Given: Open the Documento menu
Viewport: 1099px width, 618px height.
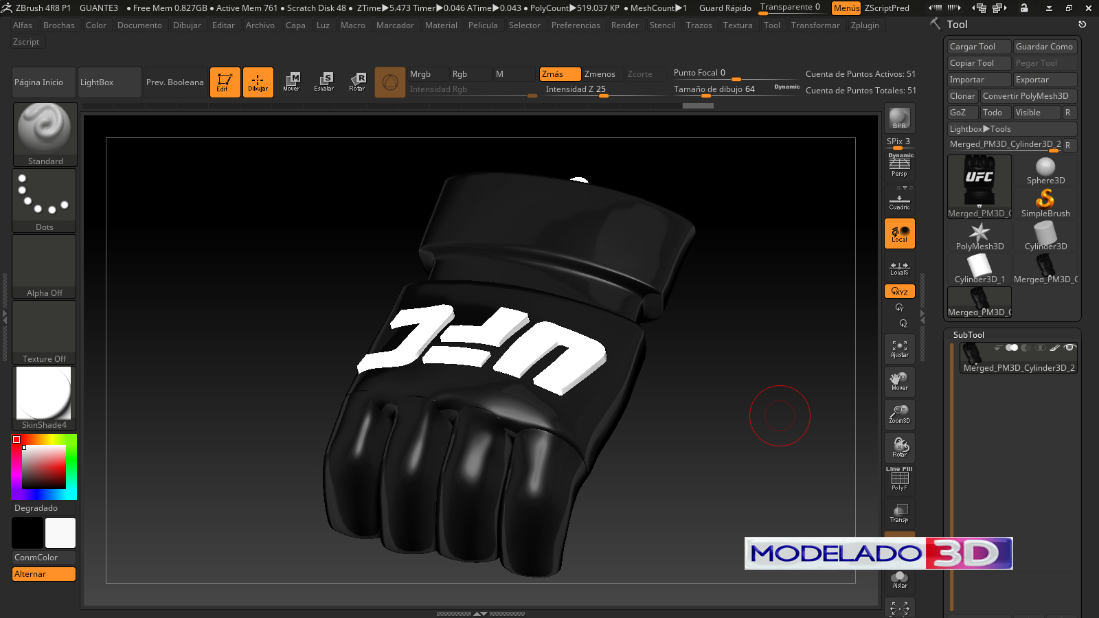Looking at the screenshot, I should 139,25.
